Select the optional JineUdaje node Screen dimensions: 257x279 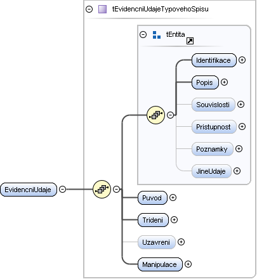pos(211,171)
